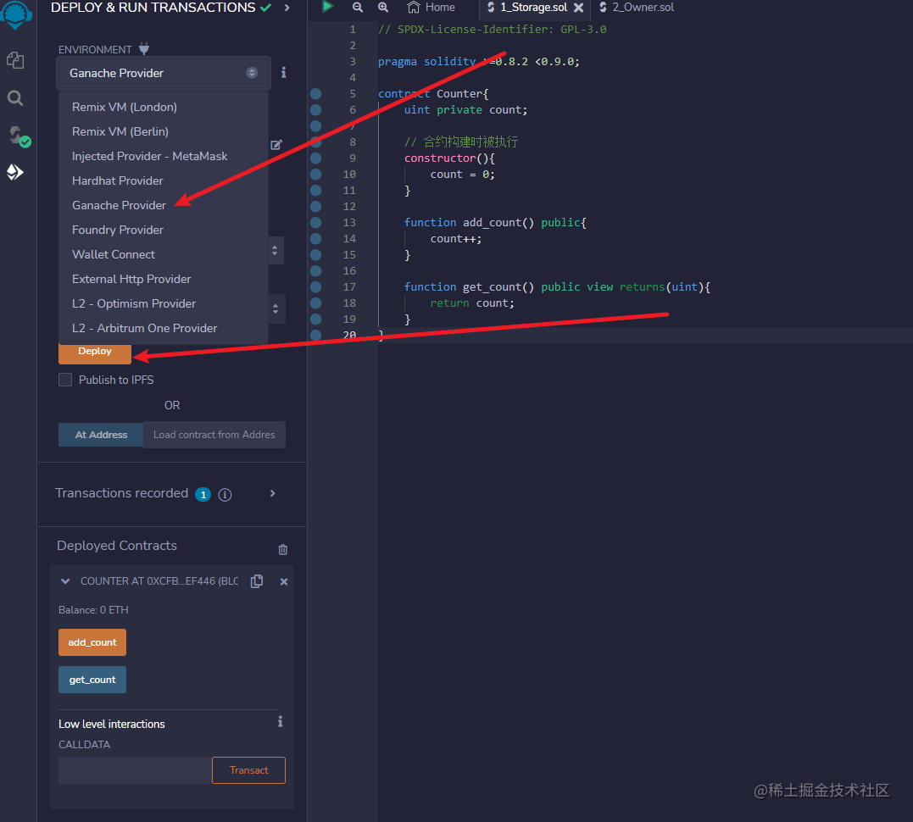Click the At Address button
Image resolution: width=913 pixels, height=822 pixels.
tap(101, 435)
